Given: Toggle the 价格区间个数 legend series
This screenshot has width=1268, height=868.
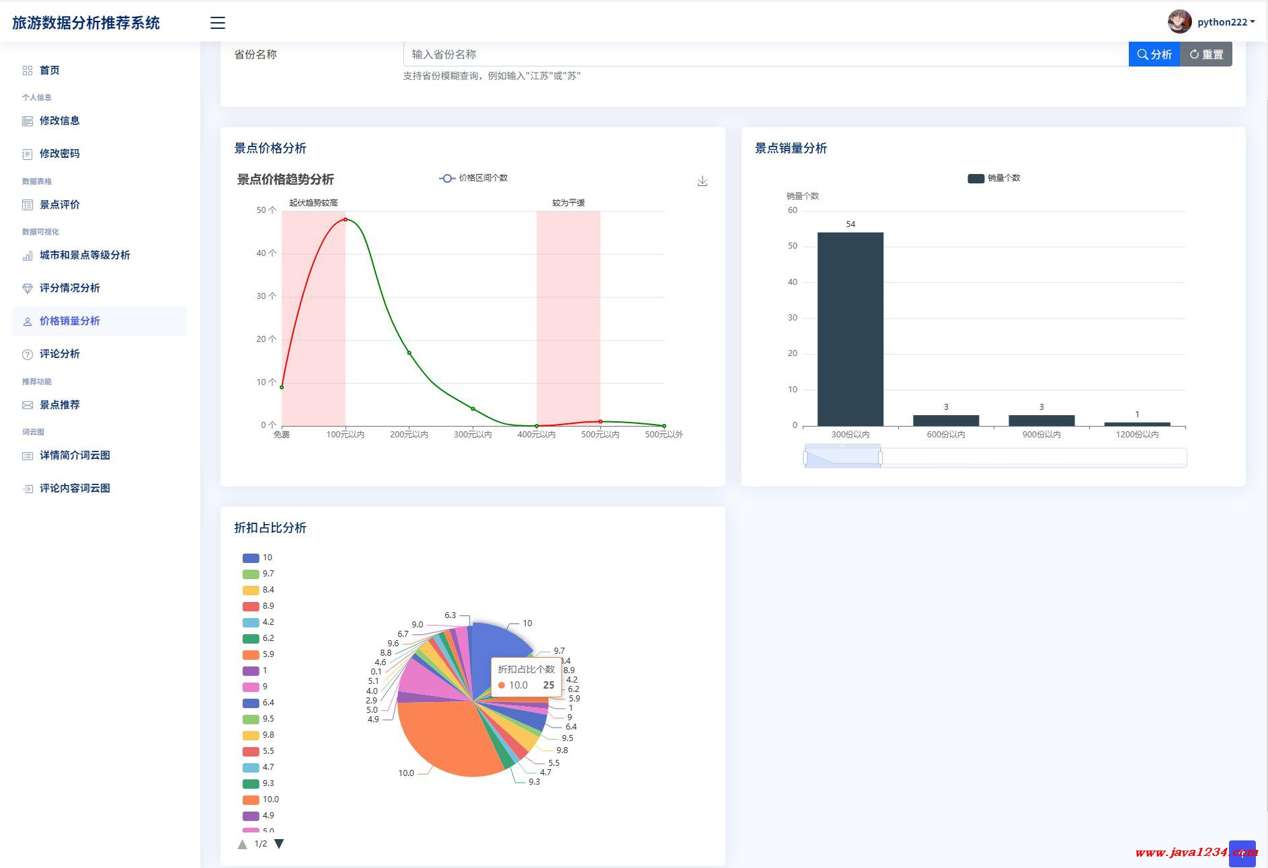Looking at the screenshot, I should click(473, 178).
